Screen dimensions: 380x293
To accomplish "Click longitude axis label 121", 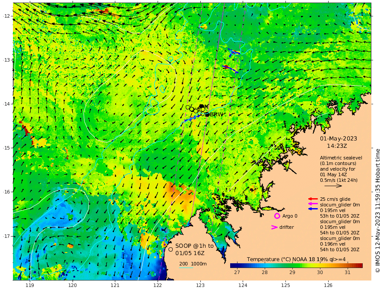I will point(115,286).
